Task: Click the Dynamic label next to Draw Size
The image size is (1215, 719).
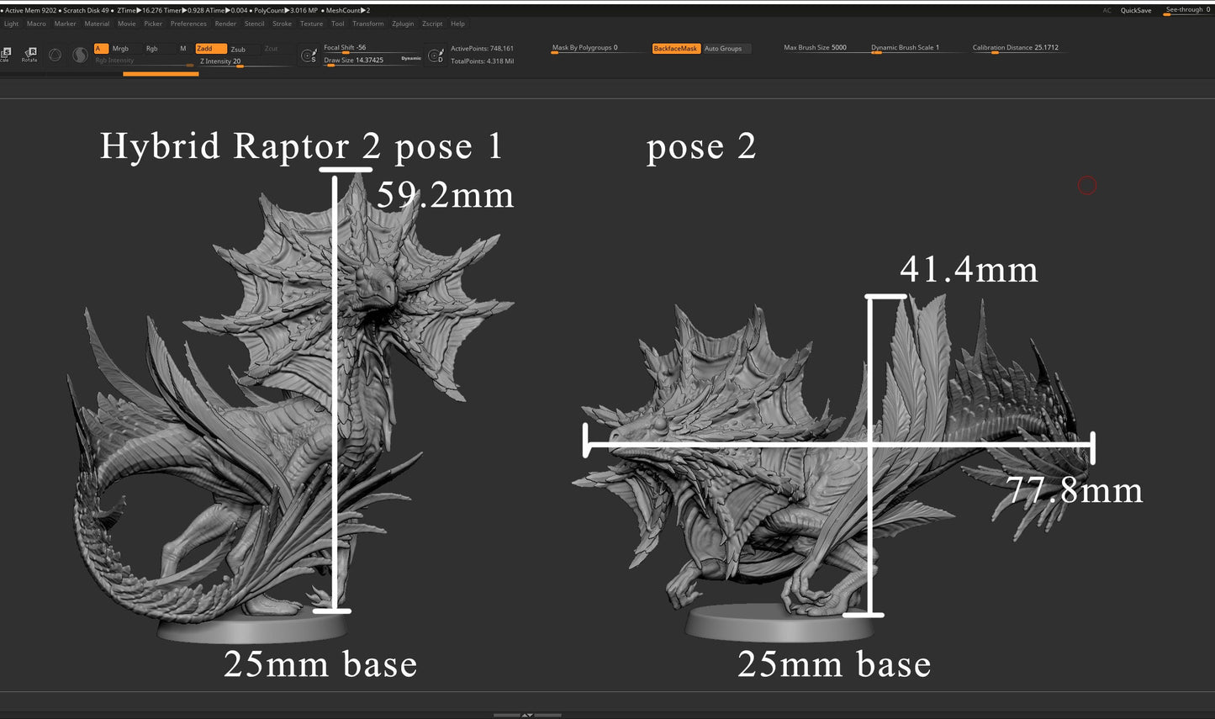Action: click(x=411, y=59)
